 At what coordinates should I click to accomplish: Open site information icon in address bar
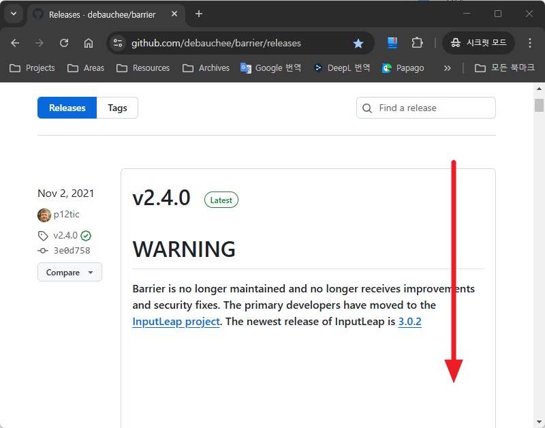[x=118, y=43]
